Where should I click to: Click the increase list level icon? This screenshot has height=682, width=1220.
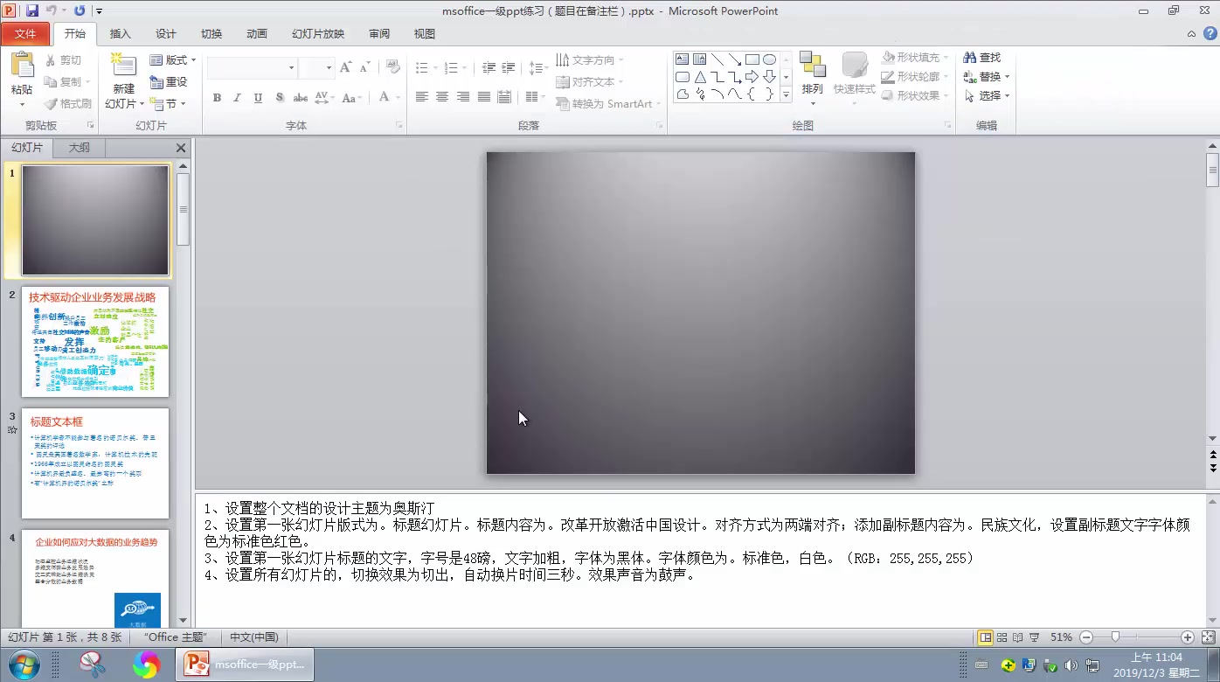pyautogui.click(x=509, y=68)
